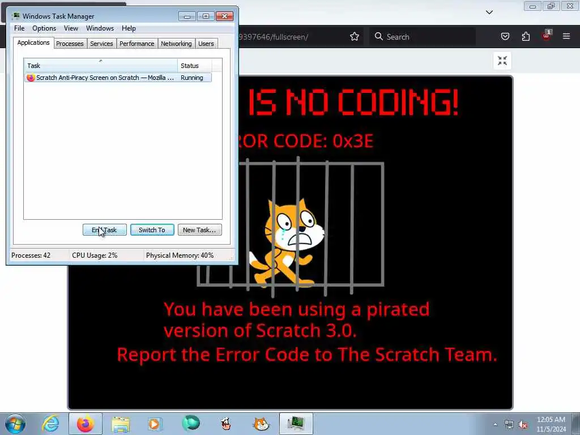This screenshot has height=435, width=580.
Task: Open the File menu in Task Manager
Action: 19,28
